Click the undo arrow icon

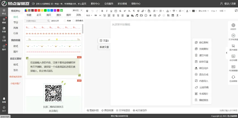click(92, 11)
